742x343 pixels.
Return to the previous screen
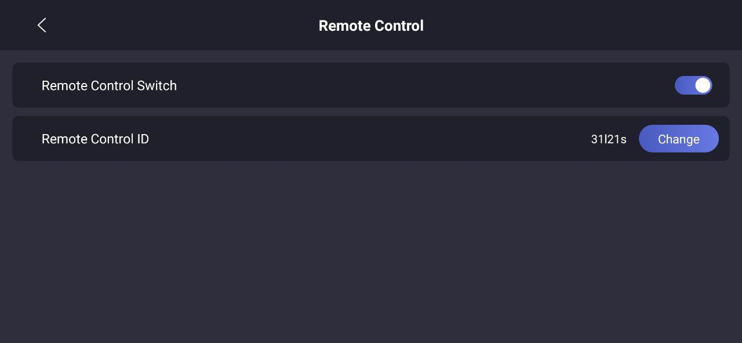pyautogui.click(x=42, y=25)
